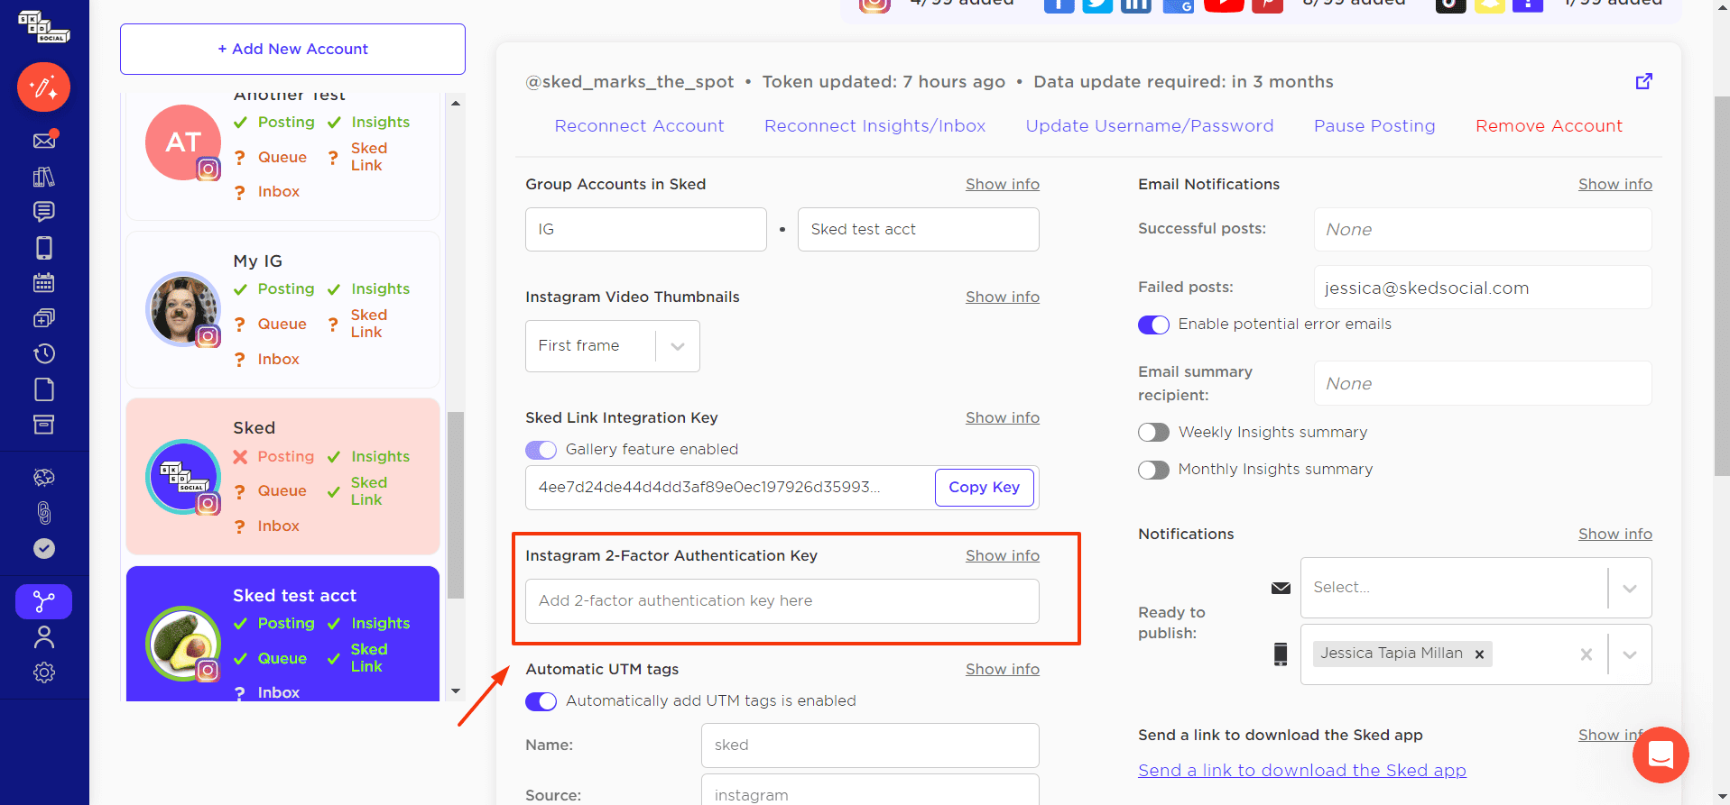The image size is (1730, 805).
Task: Expand the Jessica Tapia Millan recipient dropdown
Action: [x=1630, y=654]
